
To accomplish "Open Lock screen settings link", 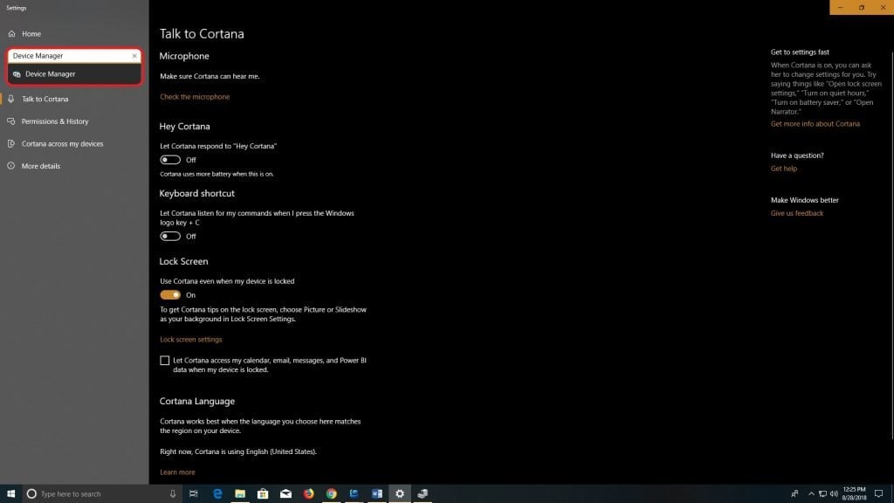I will click(191, 339).
